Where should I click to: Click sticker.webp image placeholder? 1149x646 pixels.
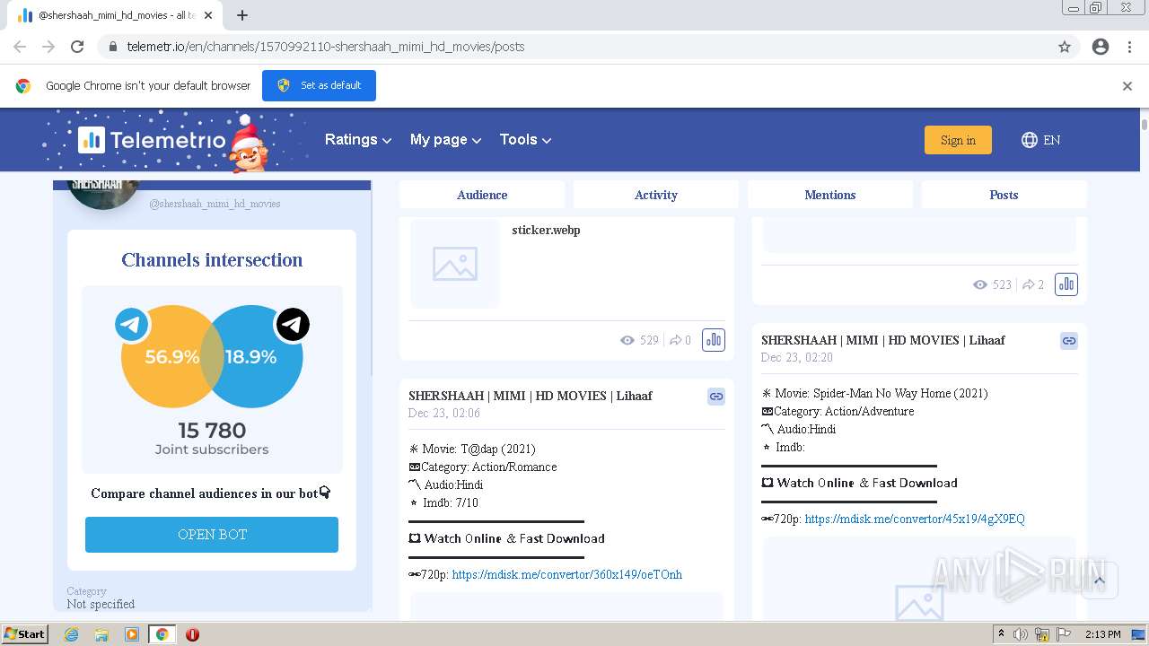point(455,264)
